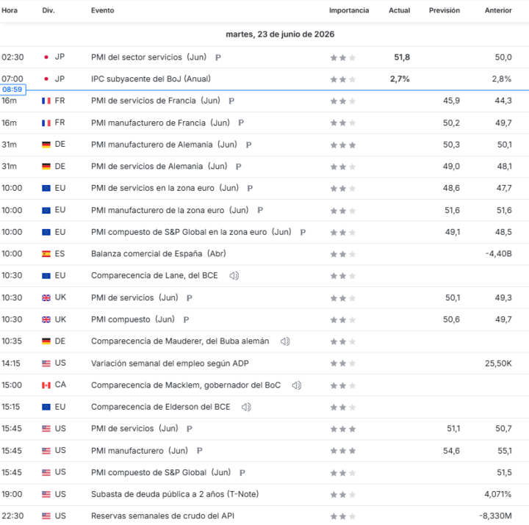This screenshot has width=529, height=525.
Task: Click the Hora column header
Action: pos(10,10)
